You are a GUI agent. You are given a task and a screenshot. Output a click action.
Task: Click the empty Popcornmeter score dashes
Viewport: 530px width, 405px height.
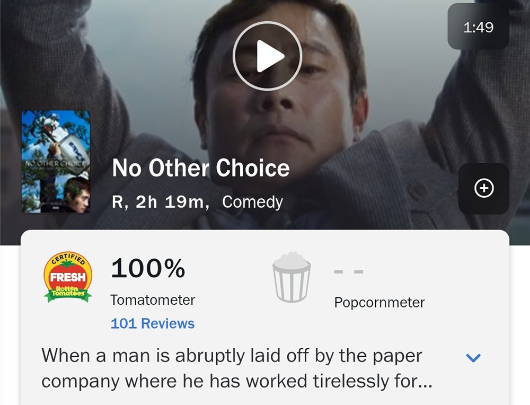(348, 272)
